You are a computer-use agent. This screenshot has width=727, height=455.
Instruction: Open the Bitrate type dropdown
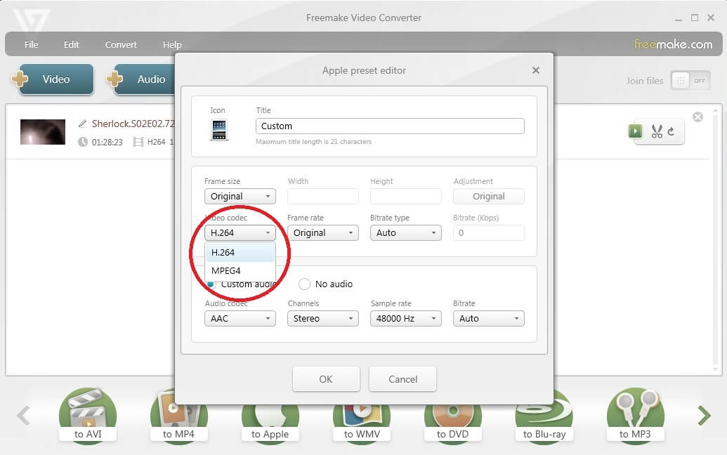[x=406, y=232]
